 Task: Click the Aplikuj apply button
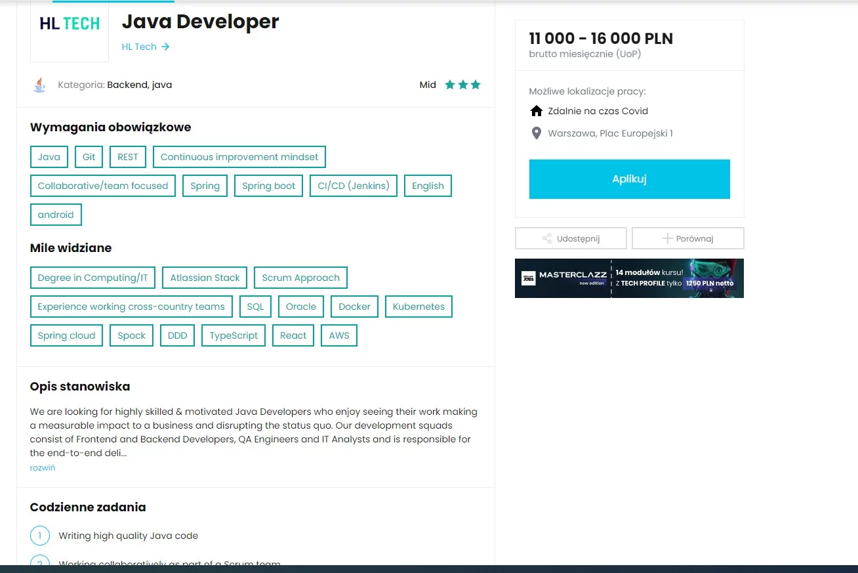tap(630, 179)
